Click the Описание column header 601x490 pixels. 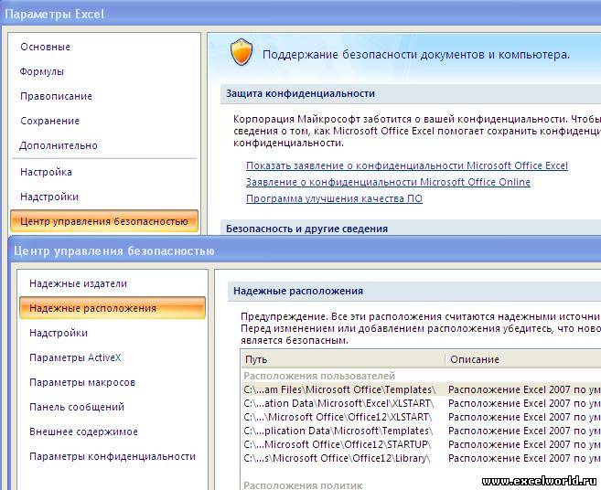pyautogui.click(x=523, y=359)
